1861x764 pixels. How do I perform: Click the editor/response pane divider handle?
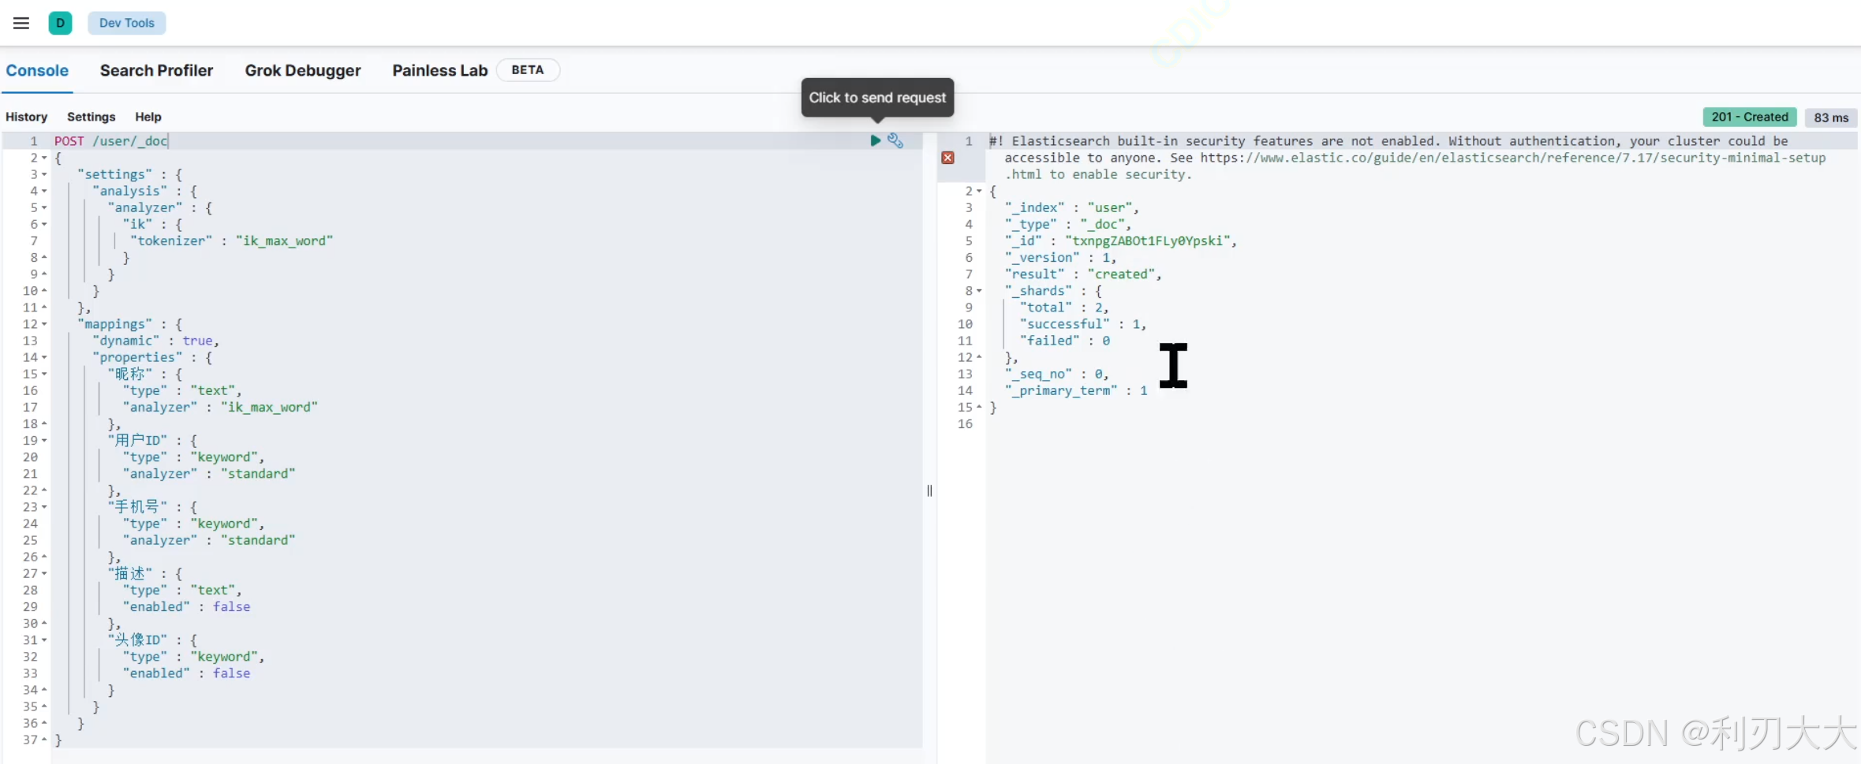tap(929, 490)
